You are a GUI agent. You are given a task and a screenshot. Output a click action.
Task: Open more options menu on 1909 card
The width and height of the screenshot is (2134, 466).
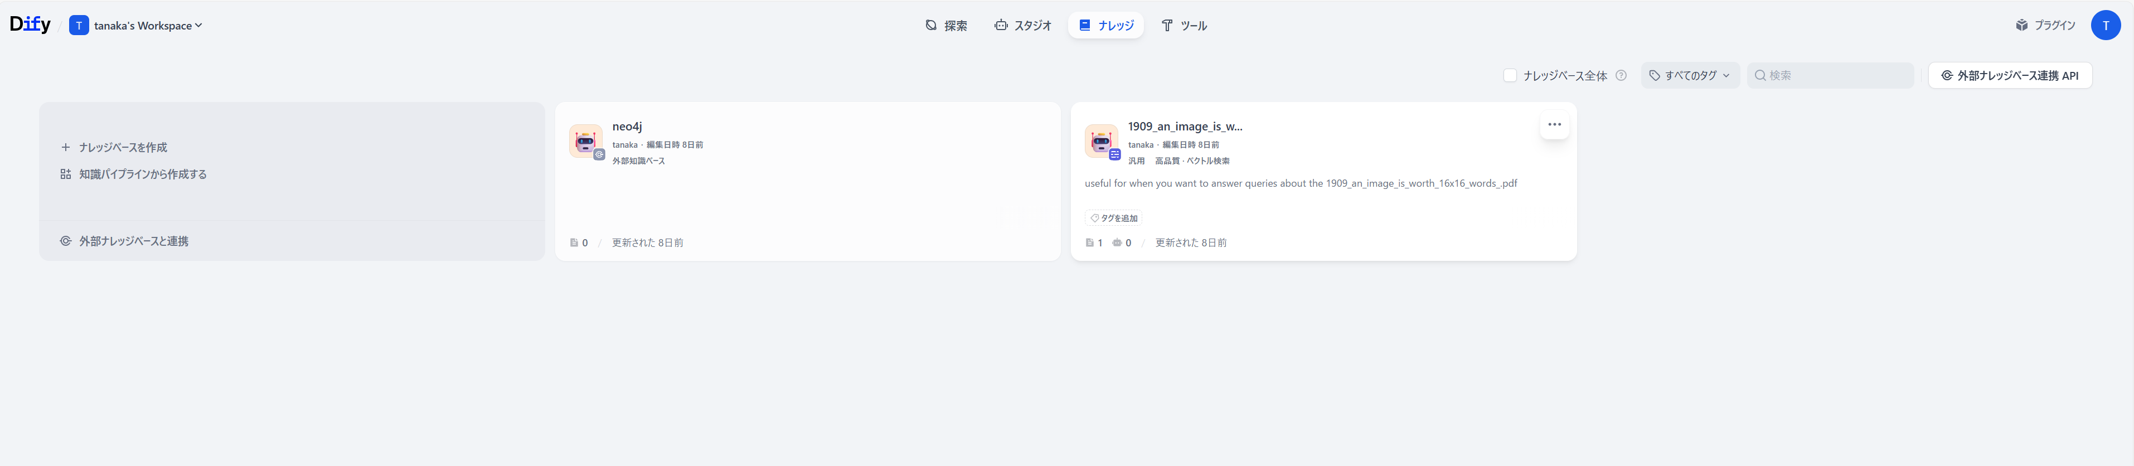click(1554, 125)
